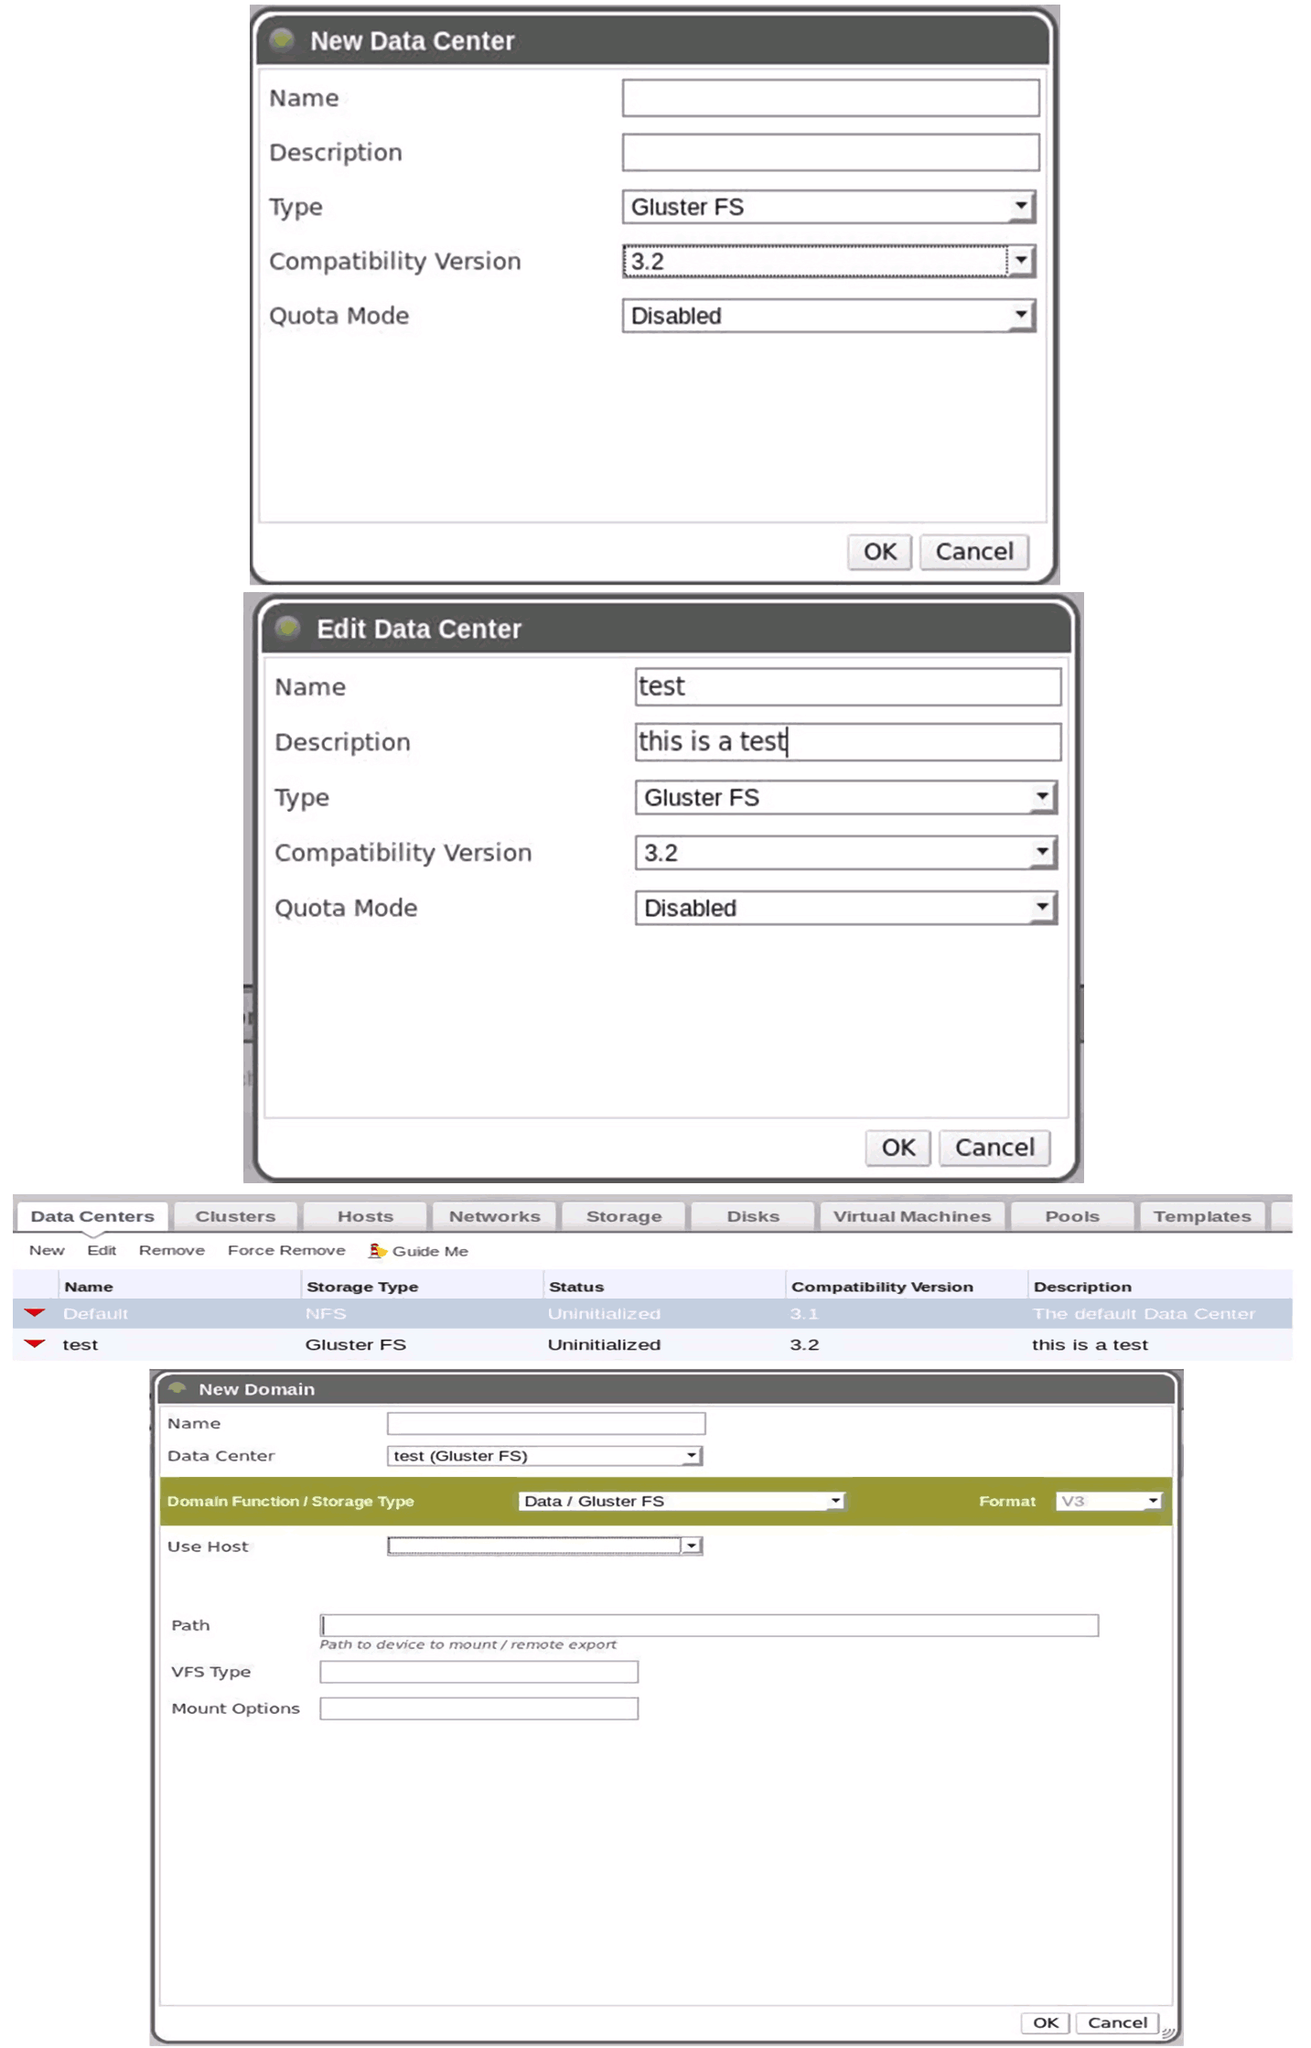Expand Compatibility Version in New Data Center
Image resolution: width=1311 pixels, height=2048 pixels.
point(1020,262)
